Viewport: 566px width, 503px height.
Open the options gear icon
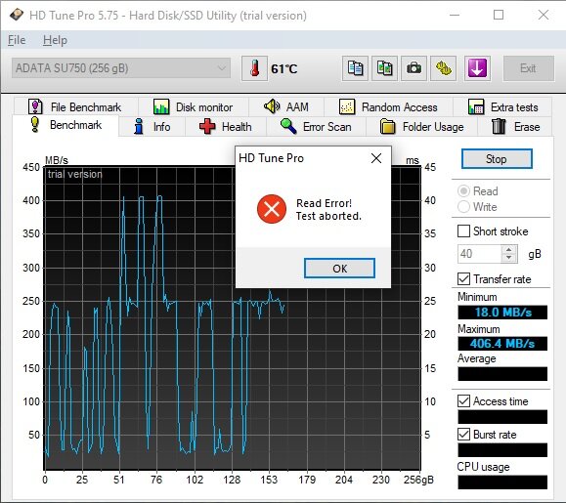pyautogui.click(x=443, y=68)
